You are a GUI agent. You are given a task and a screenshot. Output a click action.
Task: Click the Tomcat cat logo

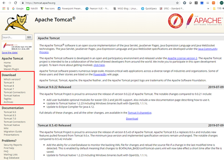[17, 22]
